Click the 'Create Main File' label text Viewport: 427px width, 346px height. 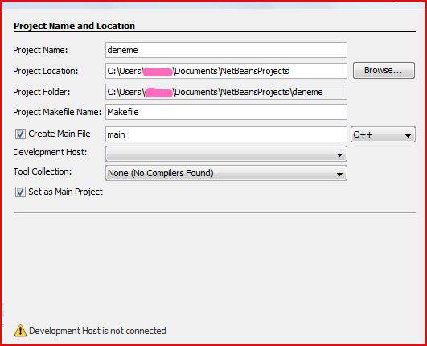click(x=60, y=134)
